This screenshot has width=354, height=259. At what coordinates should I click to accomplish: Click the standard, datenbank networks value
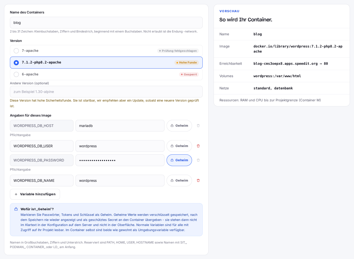pyautogui.click(x=273, y=88)
